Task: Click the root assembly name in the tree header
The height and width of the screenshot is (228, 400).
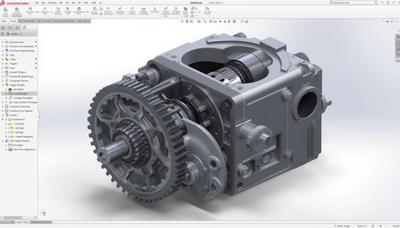Action: [14, 34]
